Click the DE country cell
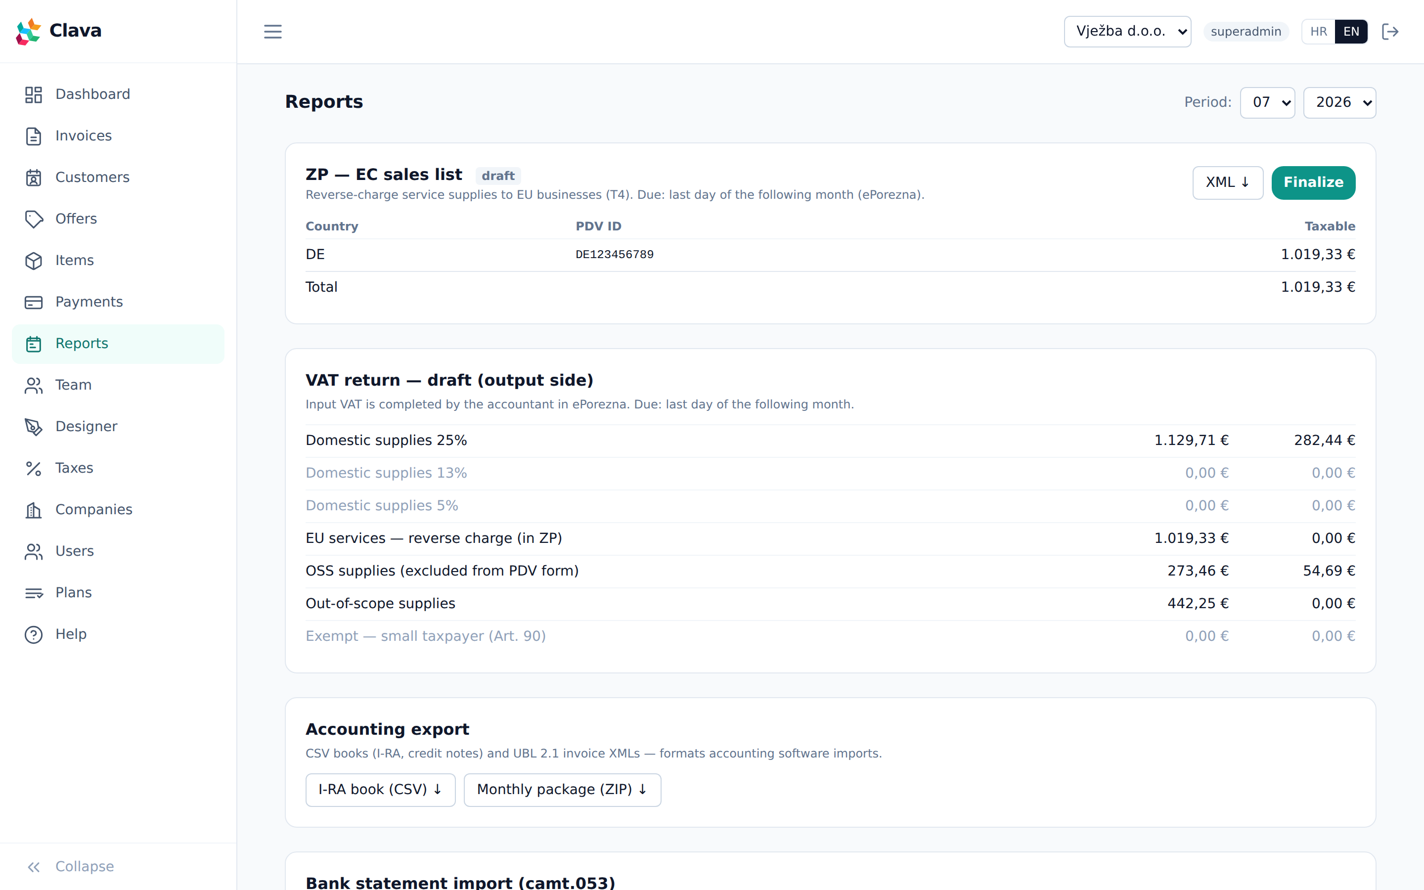The image size is (1424, 890). click(315, 255)
